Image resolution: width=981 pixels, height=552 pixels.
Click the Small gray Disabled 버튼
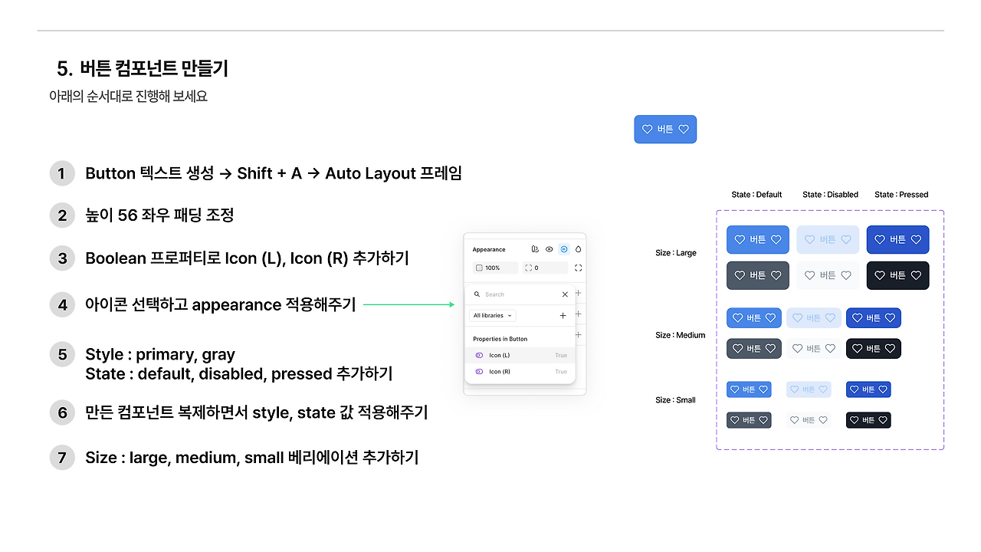tap(809, 420)
